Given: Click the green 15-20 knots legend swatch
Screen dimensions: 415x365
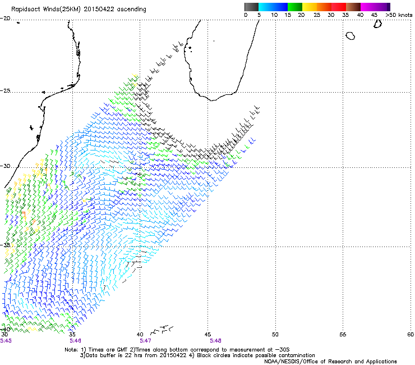Looking at the screenshot, I should pyautogui.click(x=295, y=7).
